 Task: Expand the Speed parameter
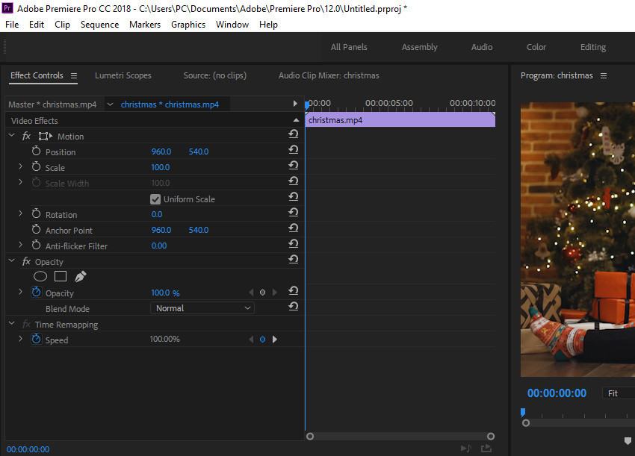[20, 339]
